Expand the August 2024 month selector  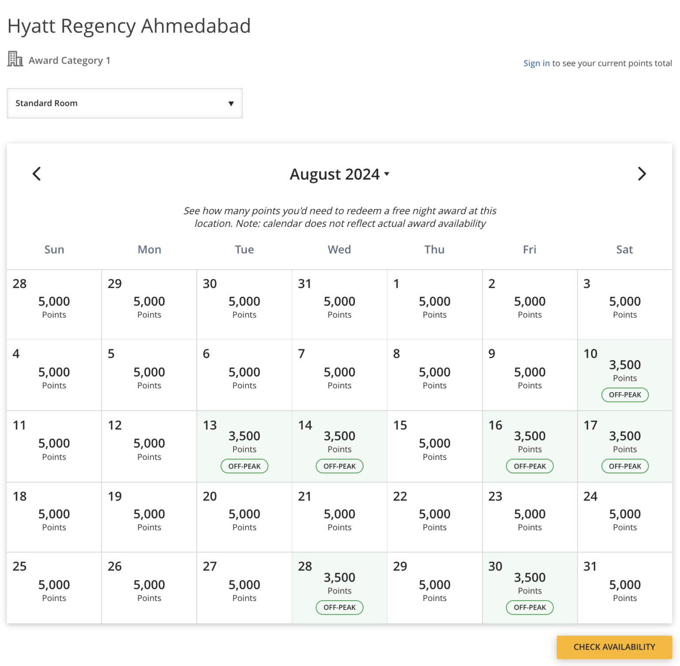tap(340, 174)
